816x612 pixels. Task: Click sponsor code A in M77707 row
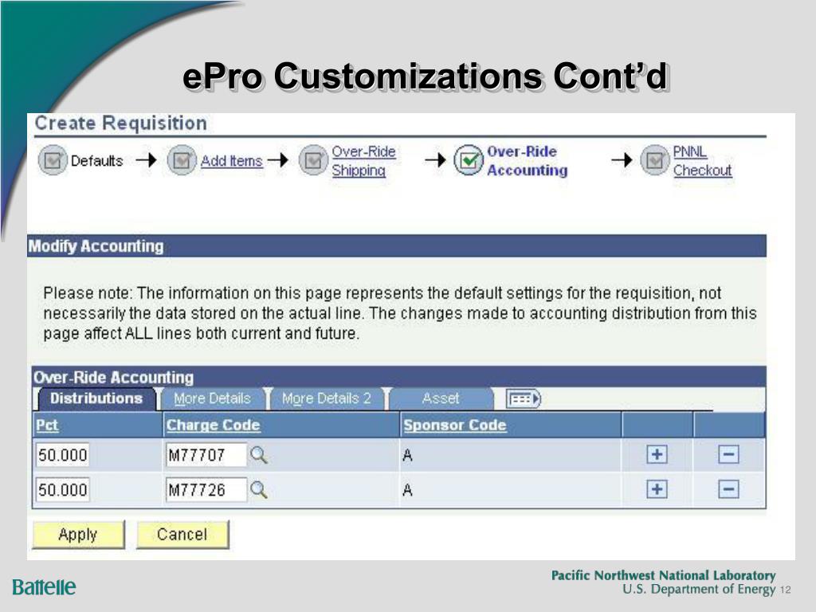pyautogui.click(x=407, y=456)
